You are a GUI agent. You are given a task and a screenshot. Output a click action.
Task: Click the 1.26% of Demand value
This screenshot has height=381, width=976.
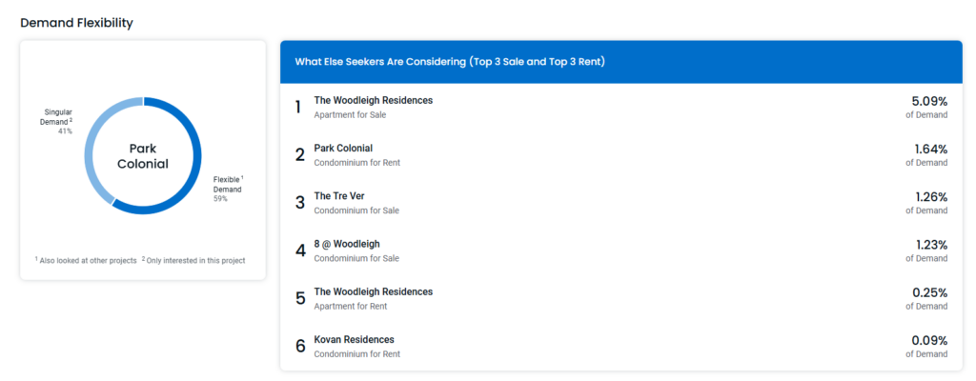click(926, 203)
